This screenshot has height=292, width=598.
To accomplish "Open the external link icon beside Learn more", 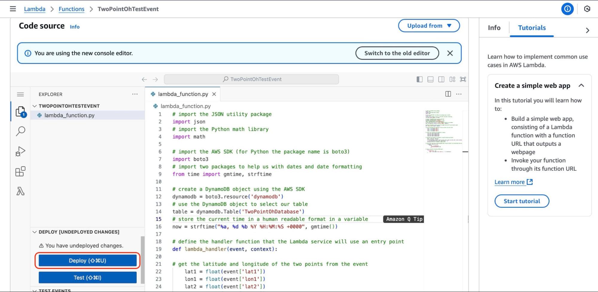I will point(529,182).
